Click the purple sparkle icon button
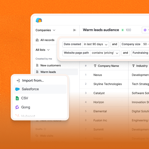Image resolution: width=149 pixels, height=149 pixels. point(145,30)
